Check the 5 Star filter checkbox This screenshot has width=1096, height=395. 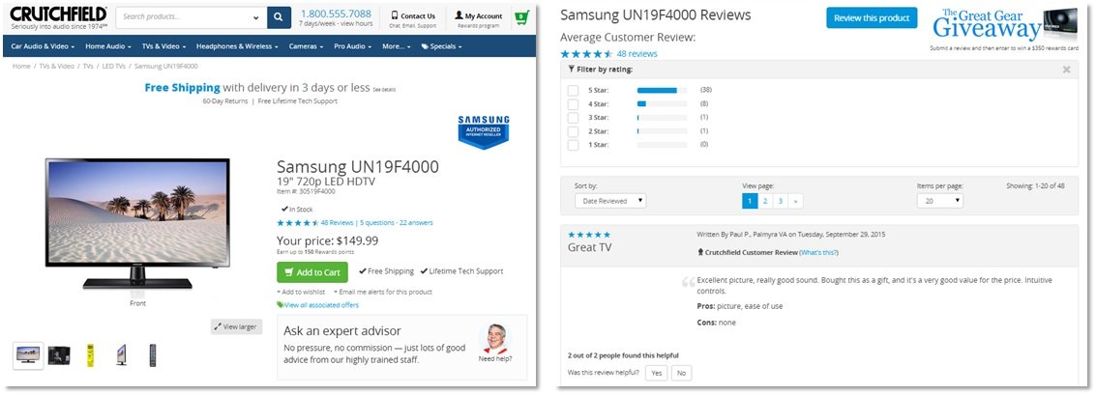click(x=574, y=90)
